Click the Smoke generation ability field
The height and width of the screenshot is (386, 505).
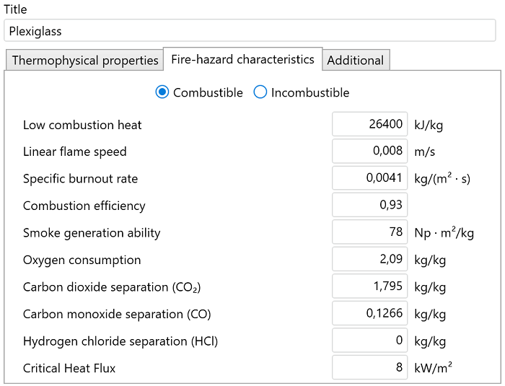point(369,232)
